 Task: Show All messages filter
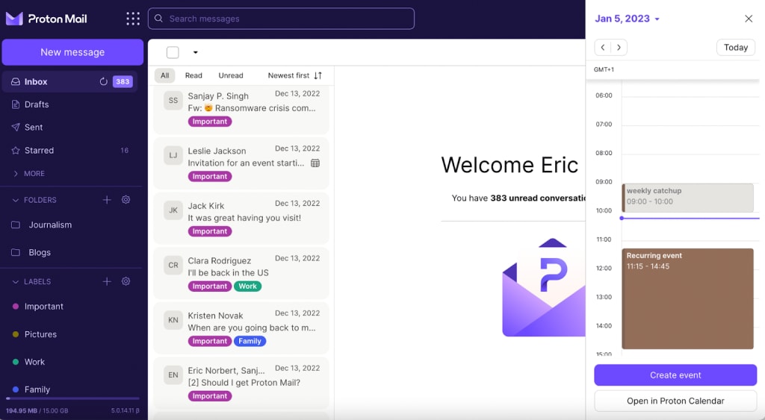coord(165,75)
